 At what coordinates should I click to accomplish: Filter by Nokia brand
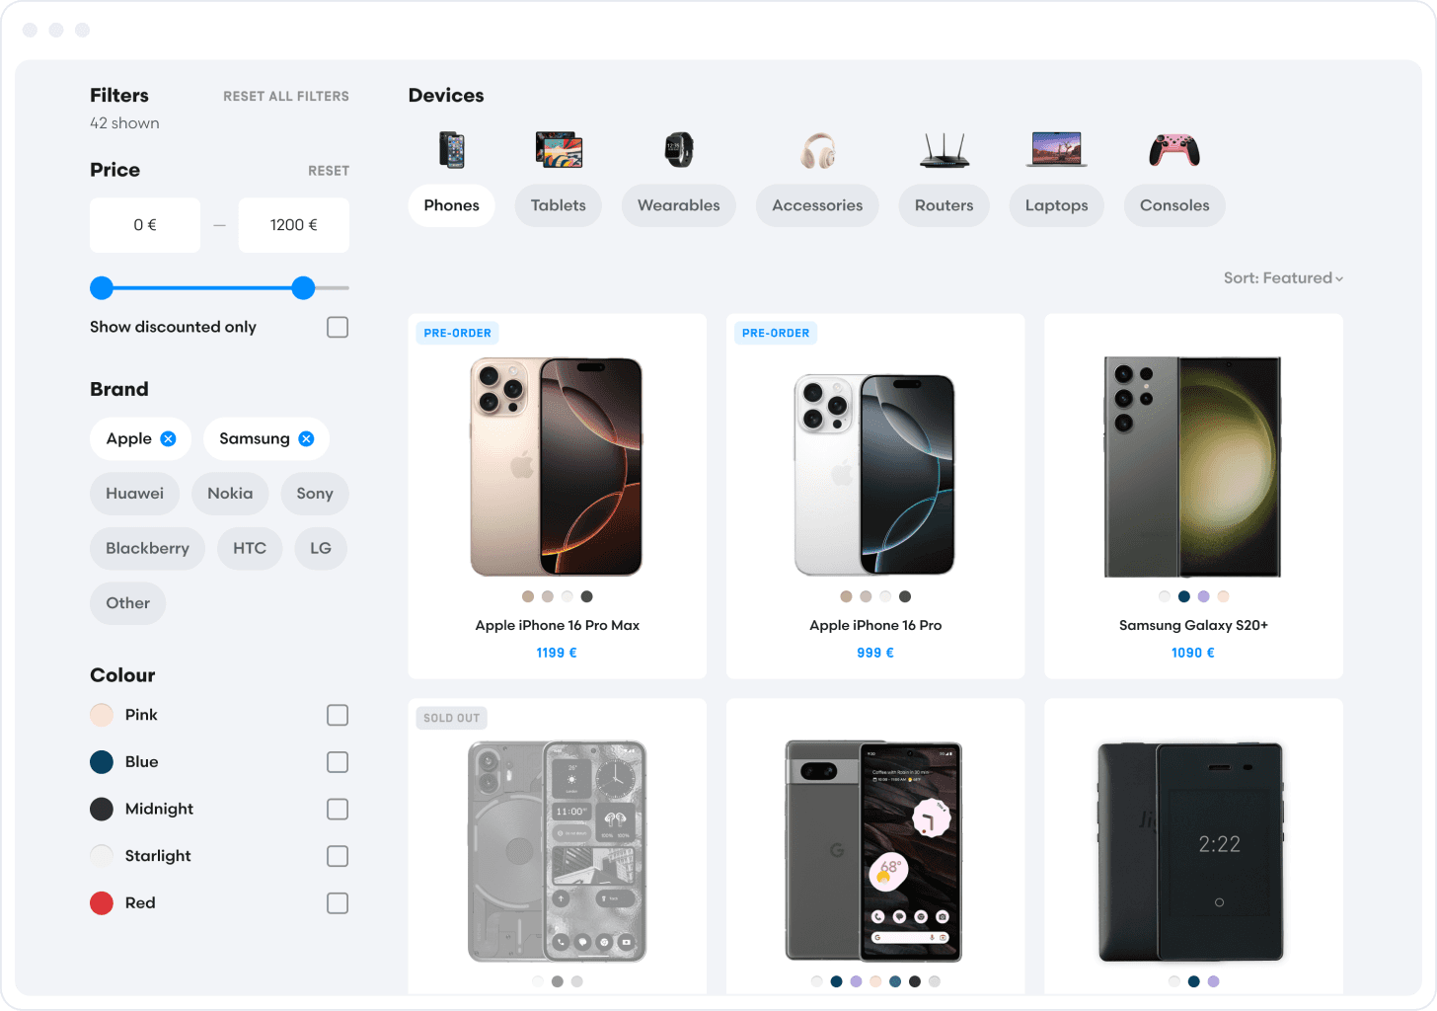point(230,494)
